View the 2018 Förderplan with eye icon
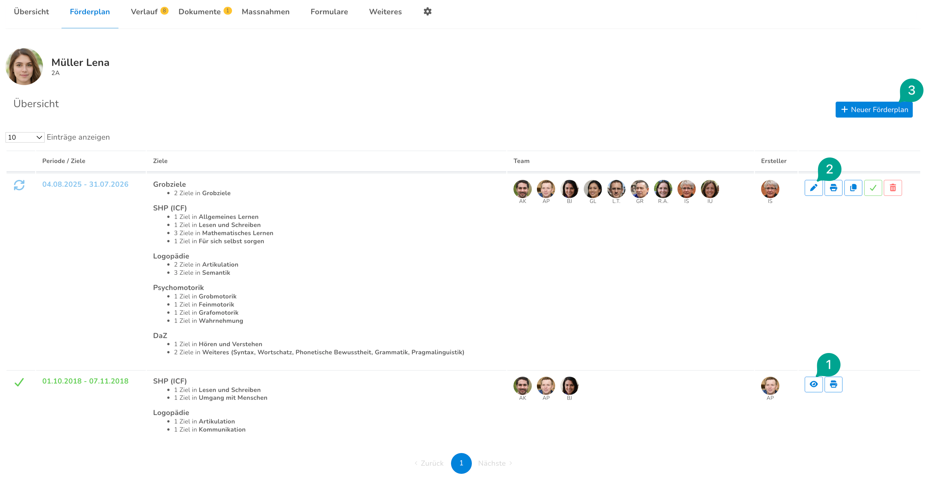 (814, 384)
